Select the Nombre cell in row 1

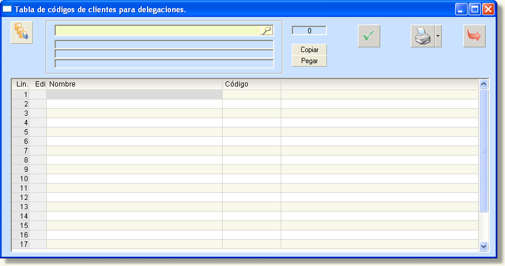coord(135,94)
